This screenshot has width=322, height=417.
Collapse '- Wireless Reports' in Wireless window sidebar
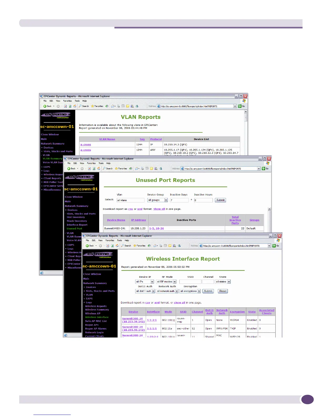tap(95, 306)
